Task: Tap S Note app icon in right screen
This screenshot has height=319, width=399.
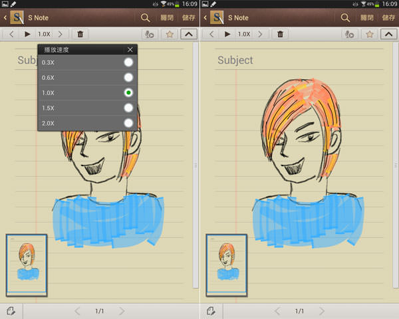Action: pos(217,18)
